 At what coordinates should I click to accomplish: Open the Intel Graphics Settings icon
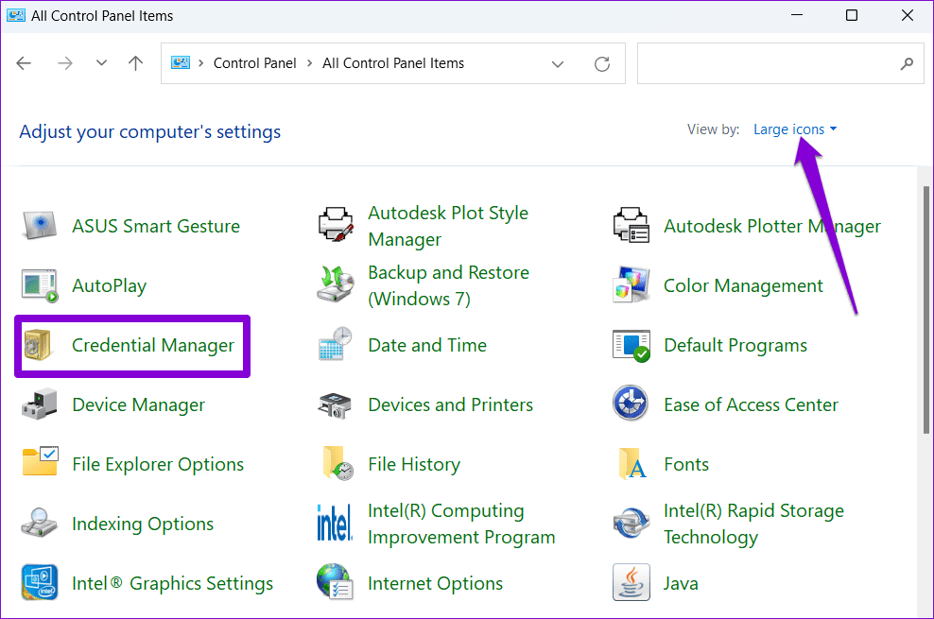40,582
